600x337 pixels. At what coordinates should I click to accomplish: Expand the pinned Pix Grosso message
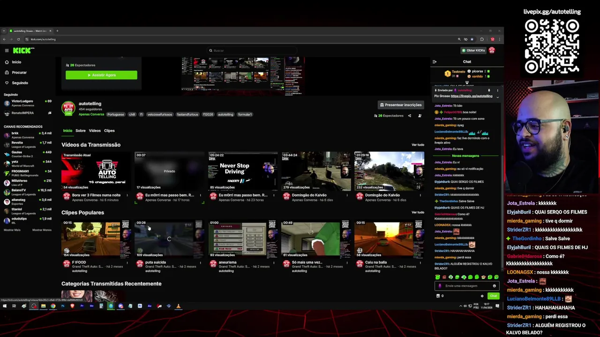pos(497,97)
